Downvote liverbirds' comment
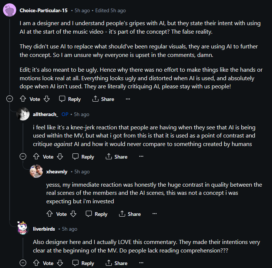This screenshot has height=268, width=272. (x=60, y=263)
